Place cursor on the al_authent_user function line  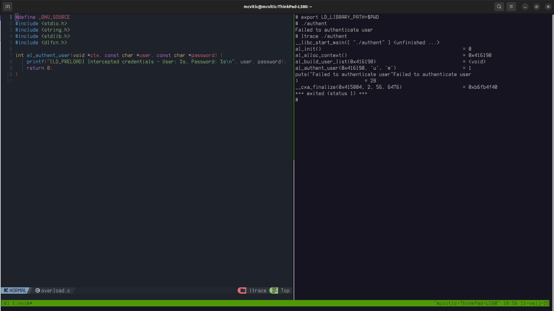pyautogui.click(x=48, y=55)
